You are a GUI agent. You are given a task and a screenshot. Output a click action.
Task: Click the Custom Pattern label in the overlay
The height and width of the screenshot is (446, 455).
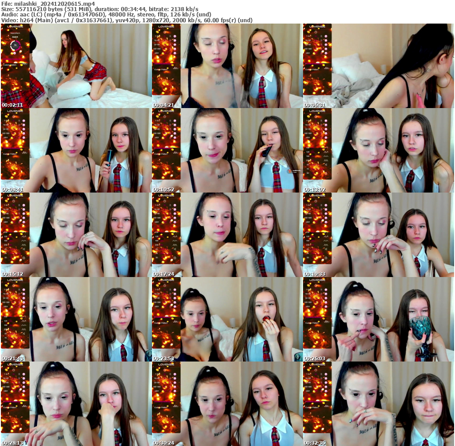tap(10, 64)
